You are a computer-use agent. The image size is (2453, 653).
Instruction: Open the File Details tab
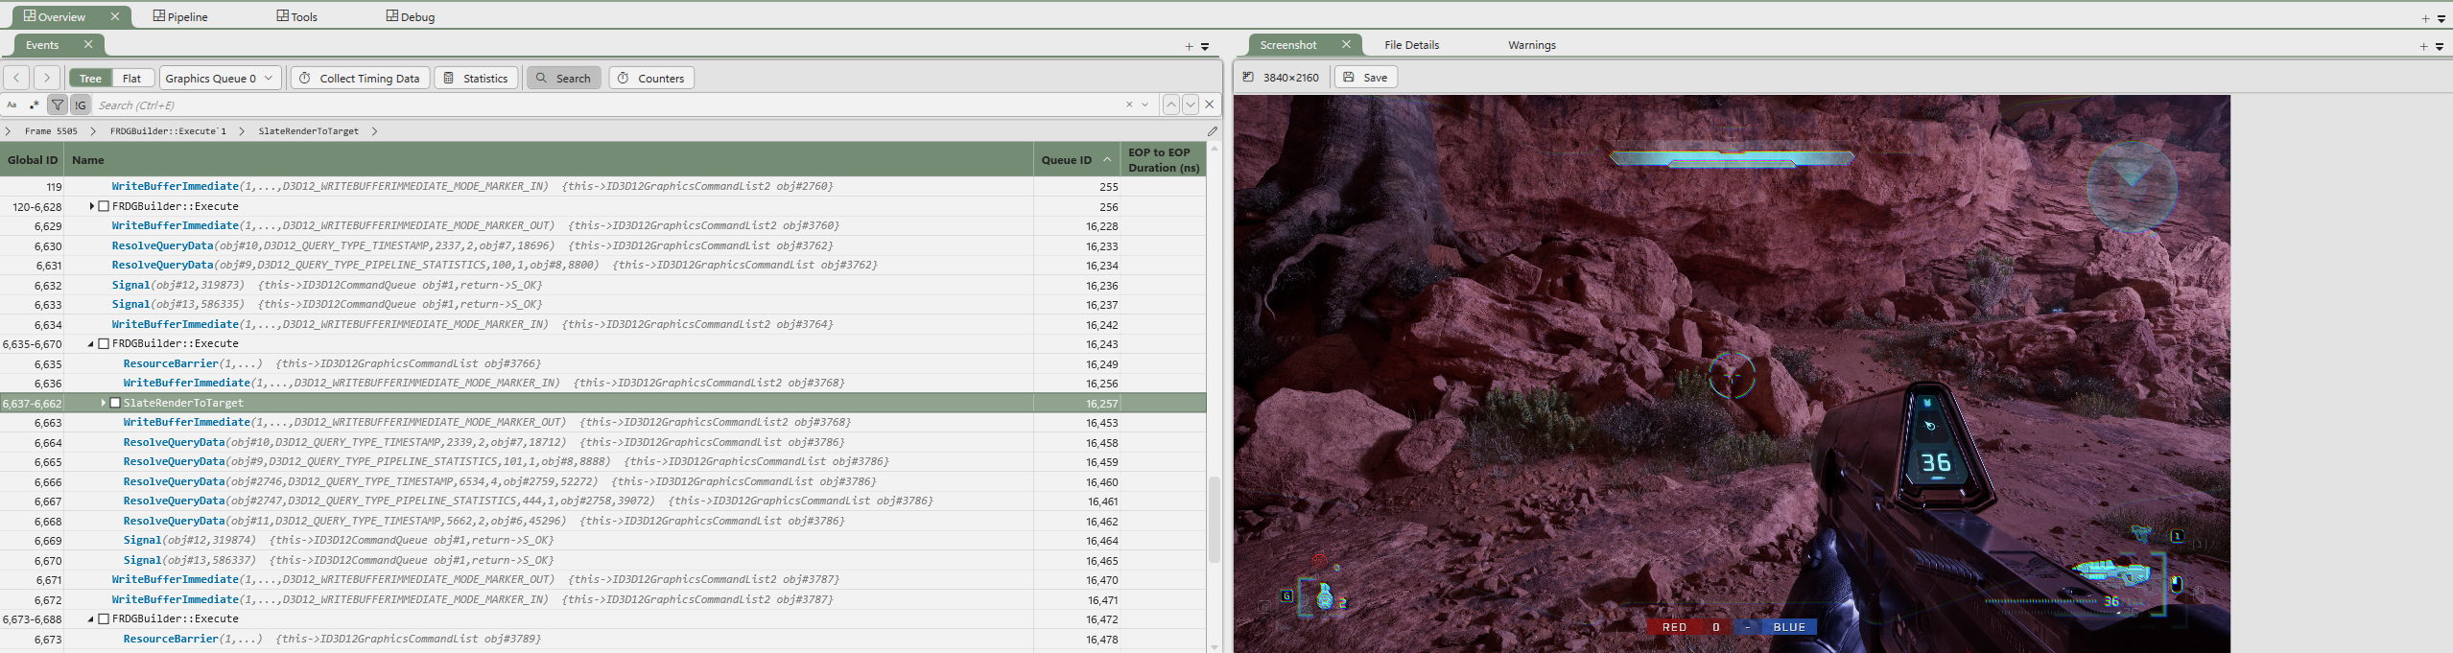[1411, 45]
